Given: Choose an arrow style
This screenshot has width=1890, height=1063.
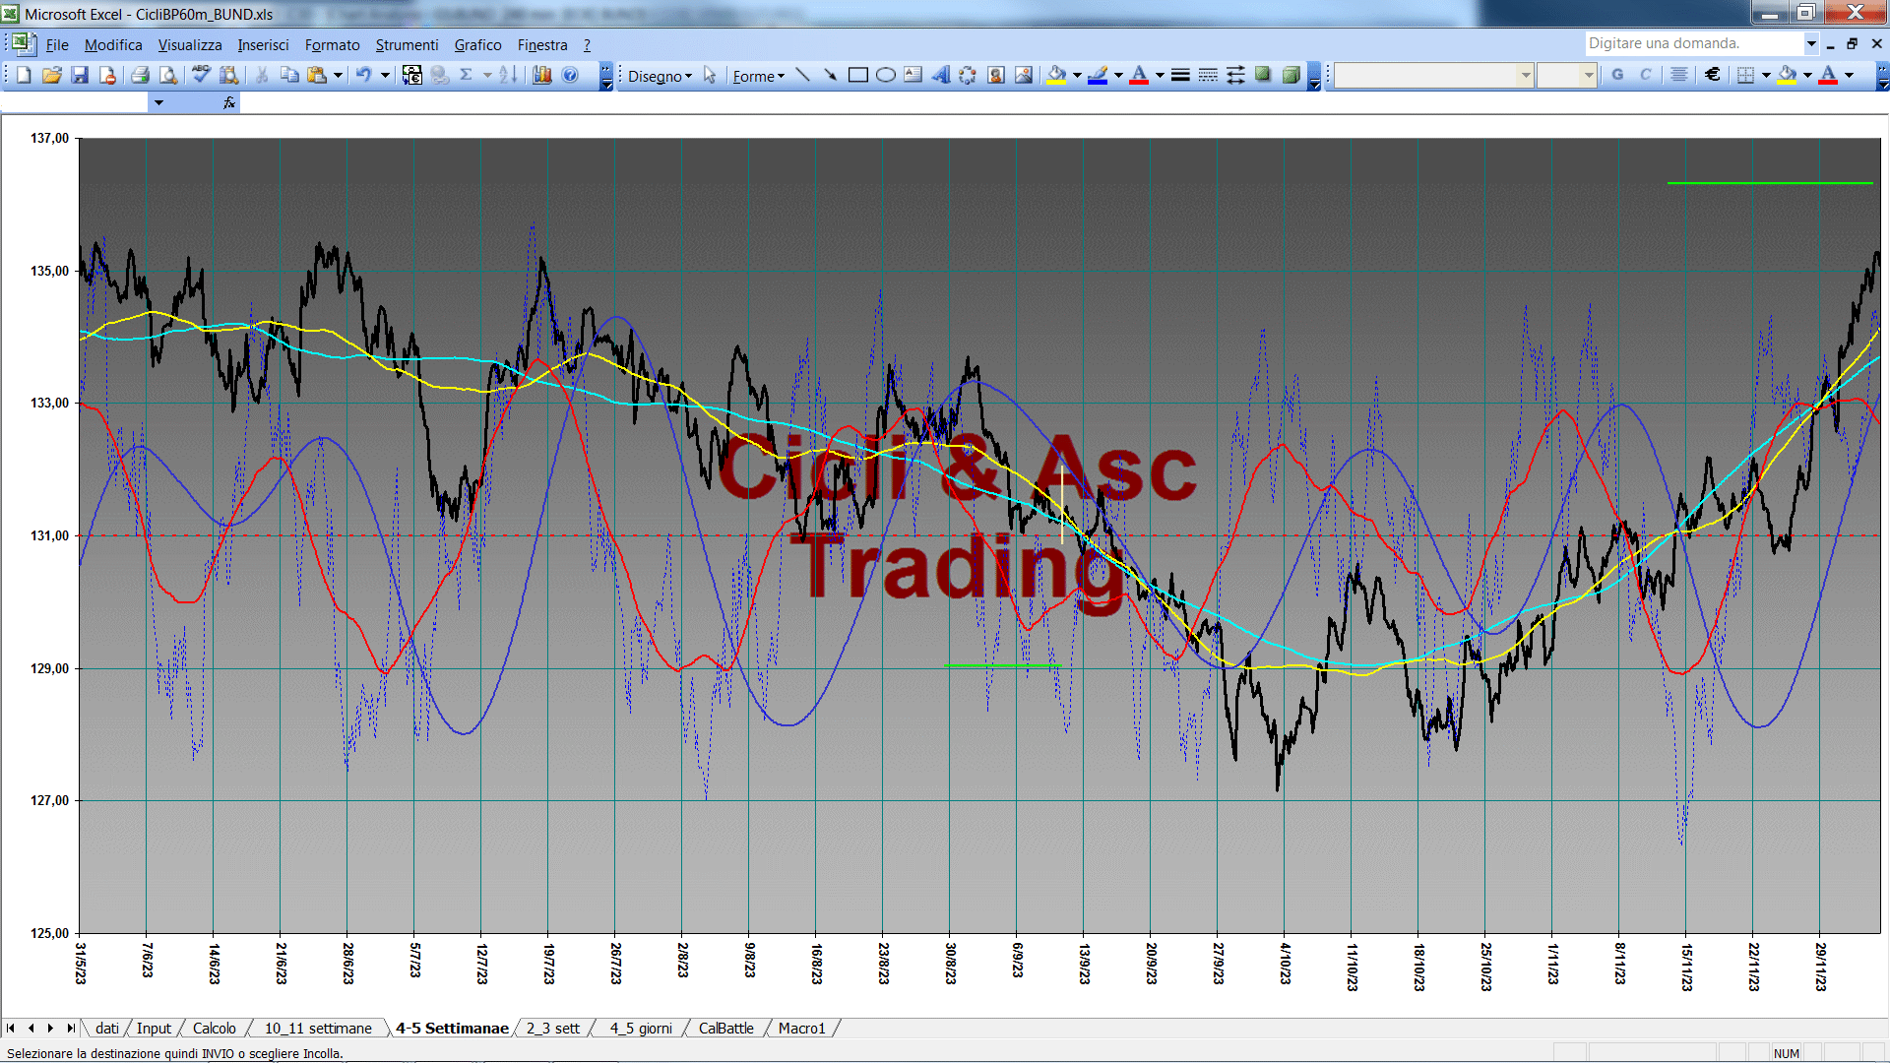Looking at the screenshot, I should 1235,75.
